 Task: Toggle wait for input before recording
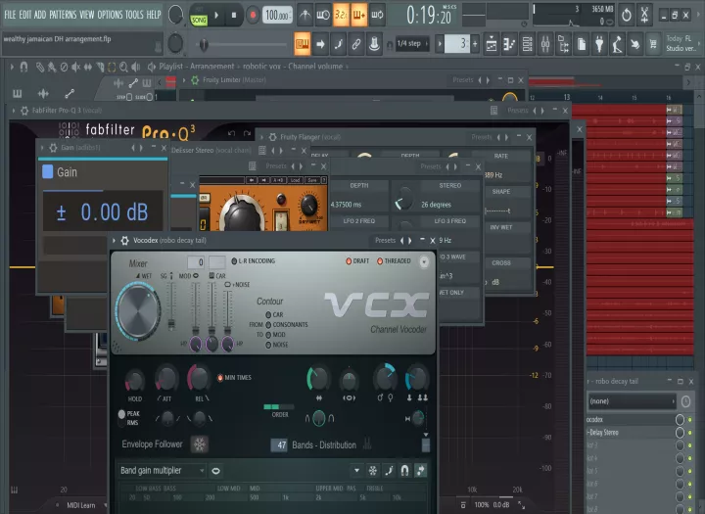click(x=323, y=15)
